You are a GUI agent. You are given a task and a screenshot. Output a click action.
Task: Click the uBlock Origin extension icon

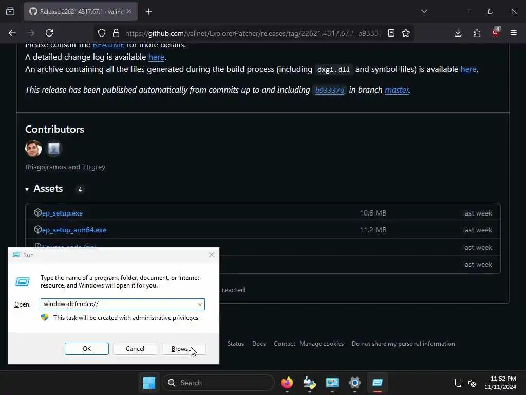[496, 32]
